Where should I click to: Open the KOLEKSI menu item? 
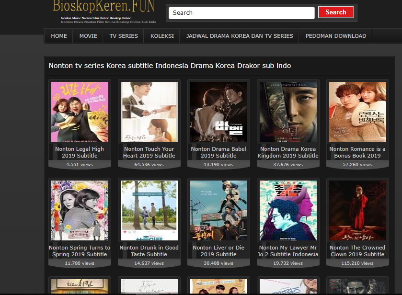tap(162, 36)
